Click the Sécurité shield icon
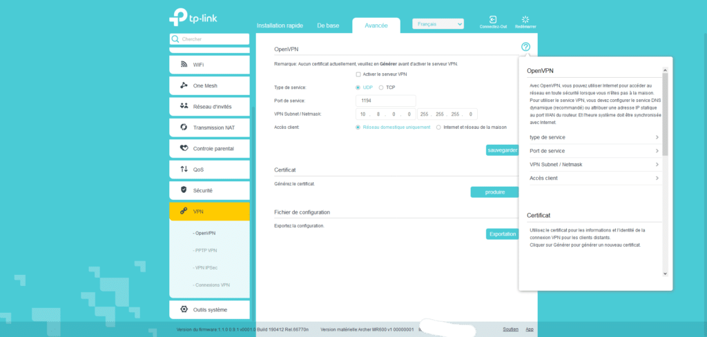Viewport: 707px width, 337px height. (184, 190)
